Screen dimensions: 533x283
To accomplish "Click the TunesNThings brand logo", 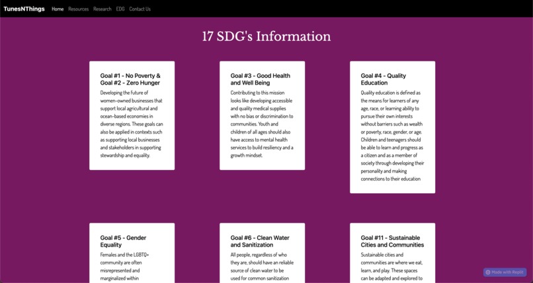I will point(24,9).
